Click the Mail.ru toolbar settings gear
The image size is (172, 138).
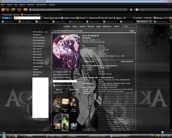(x=171, y=18)
